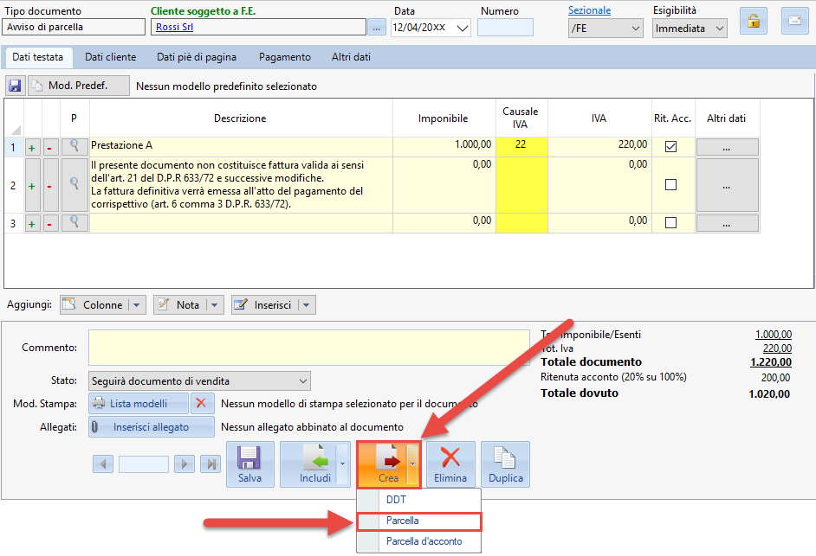Click the padlock icon at top right
This screenshot has height=556, width=816.
click(753, 21)
